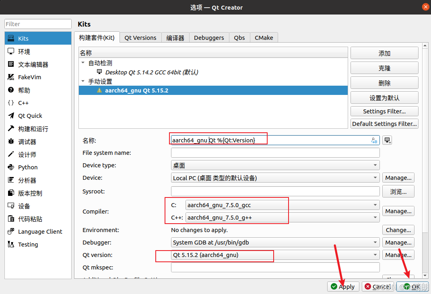Click Manage... next to Debugger
431x294 pixels.
click(398, 243)
